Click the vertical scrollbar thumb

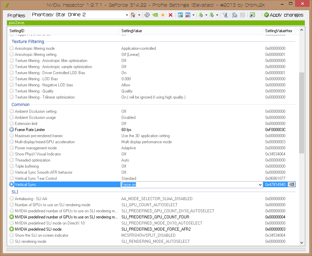[301, 113]
